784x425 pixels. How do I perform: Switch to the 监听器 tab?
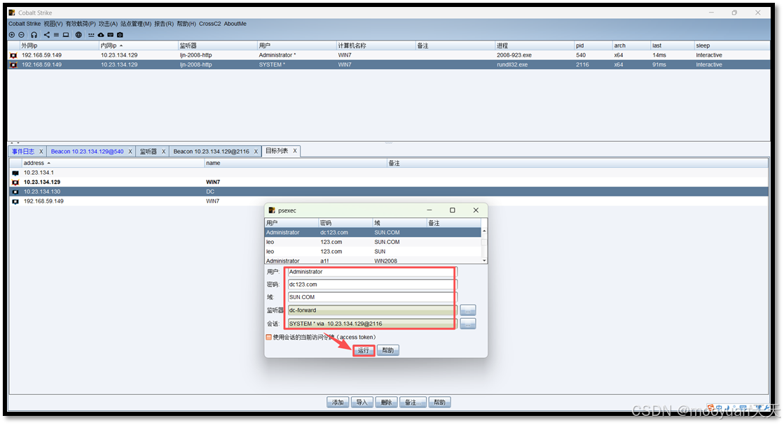(148, 152)
